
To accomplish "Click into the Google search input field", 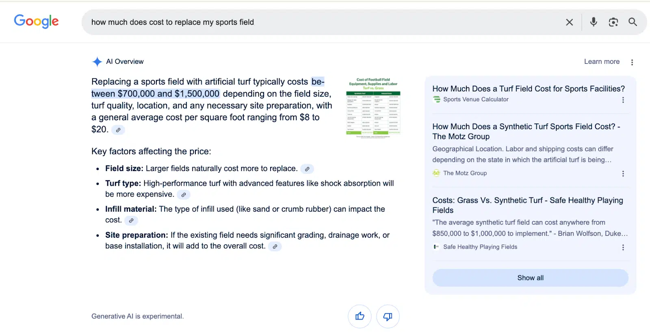I will pos(325,22).
